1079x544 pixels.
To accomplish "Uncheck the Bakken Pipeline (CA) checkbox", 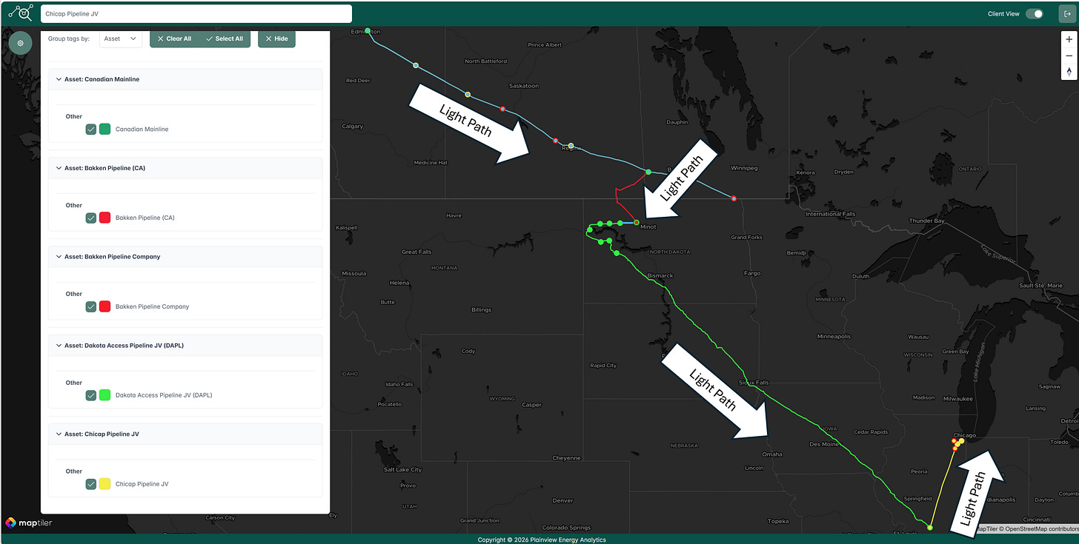I will click(x=91, y=218).
